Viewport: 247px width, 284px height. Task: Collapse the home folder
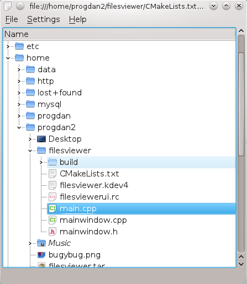coord(8,58)
